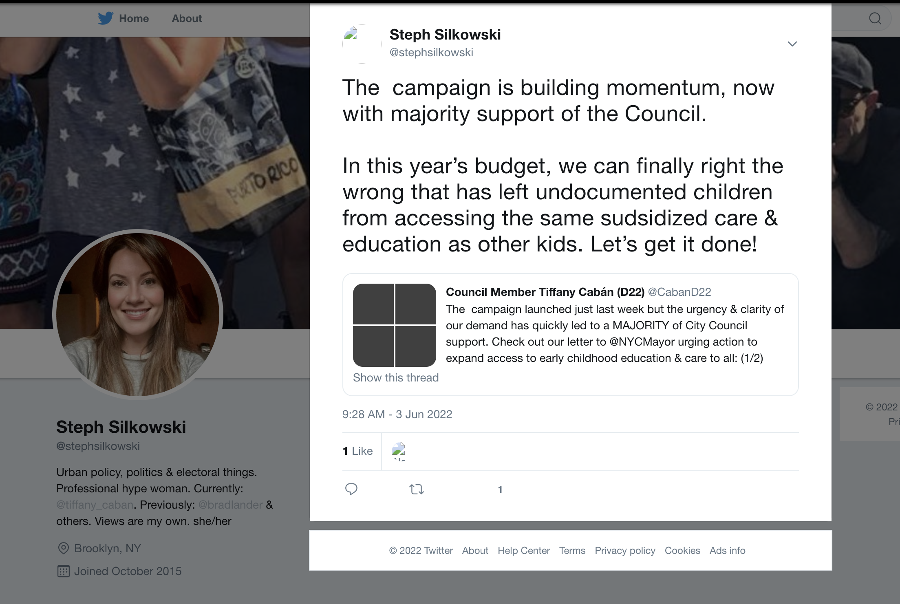Image resolution: width=900 pixels, height=604 pixels.
Task: Click the Twitter bird logo
Action: pyautogui.click(x=106, y=18)
